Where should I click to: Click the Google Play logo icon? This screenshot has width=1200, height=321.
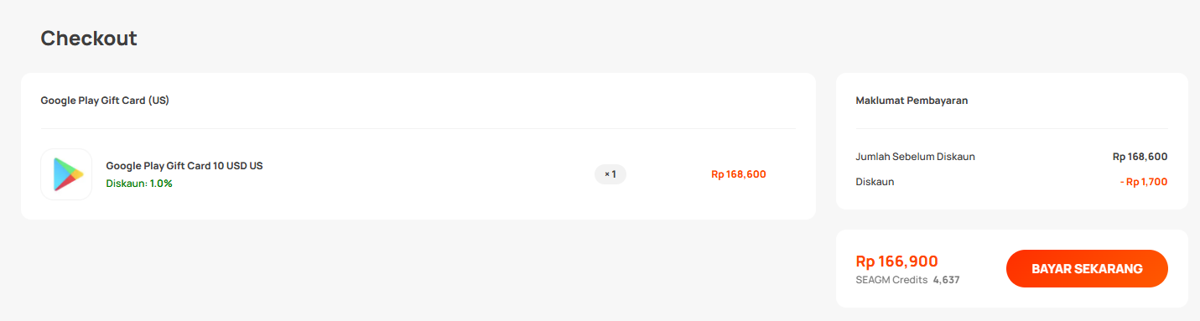(66, 174)
